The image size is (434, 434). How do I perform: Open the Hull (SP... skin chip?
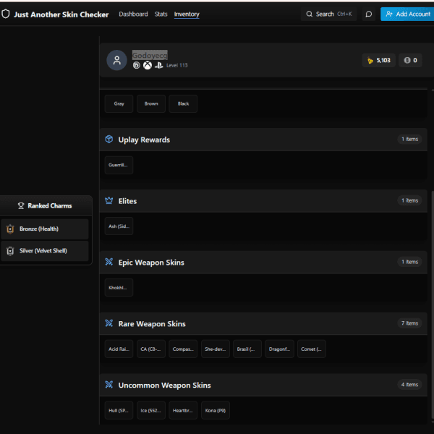pos(119,410)
